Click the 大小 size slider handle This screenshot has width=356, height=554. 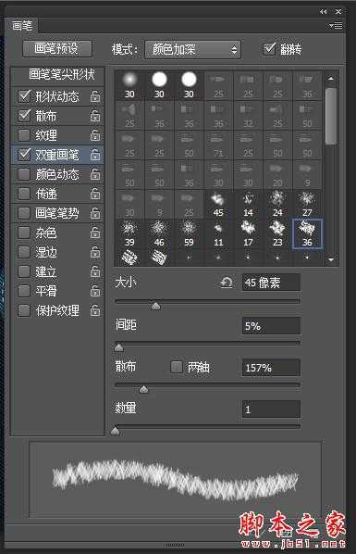[155, 306]
